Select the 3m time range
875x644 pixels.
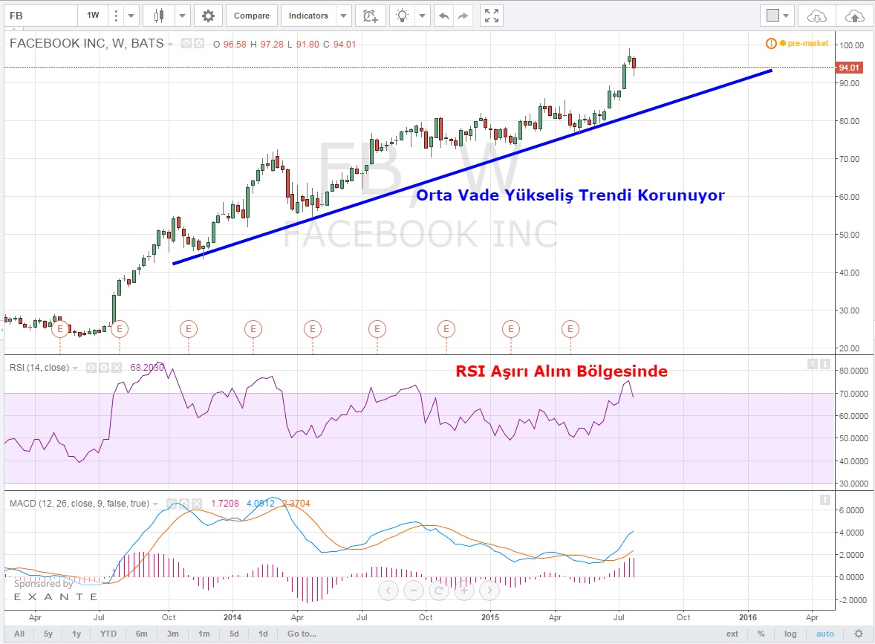click(173, 634)
